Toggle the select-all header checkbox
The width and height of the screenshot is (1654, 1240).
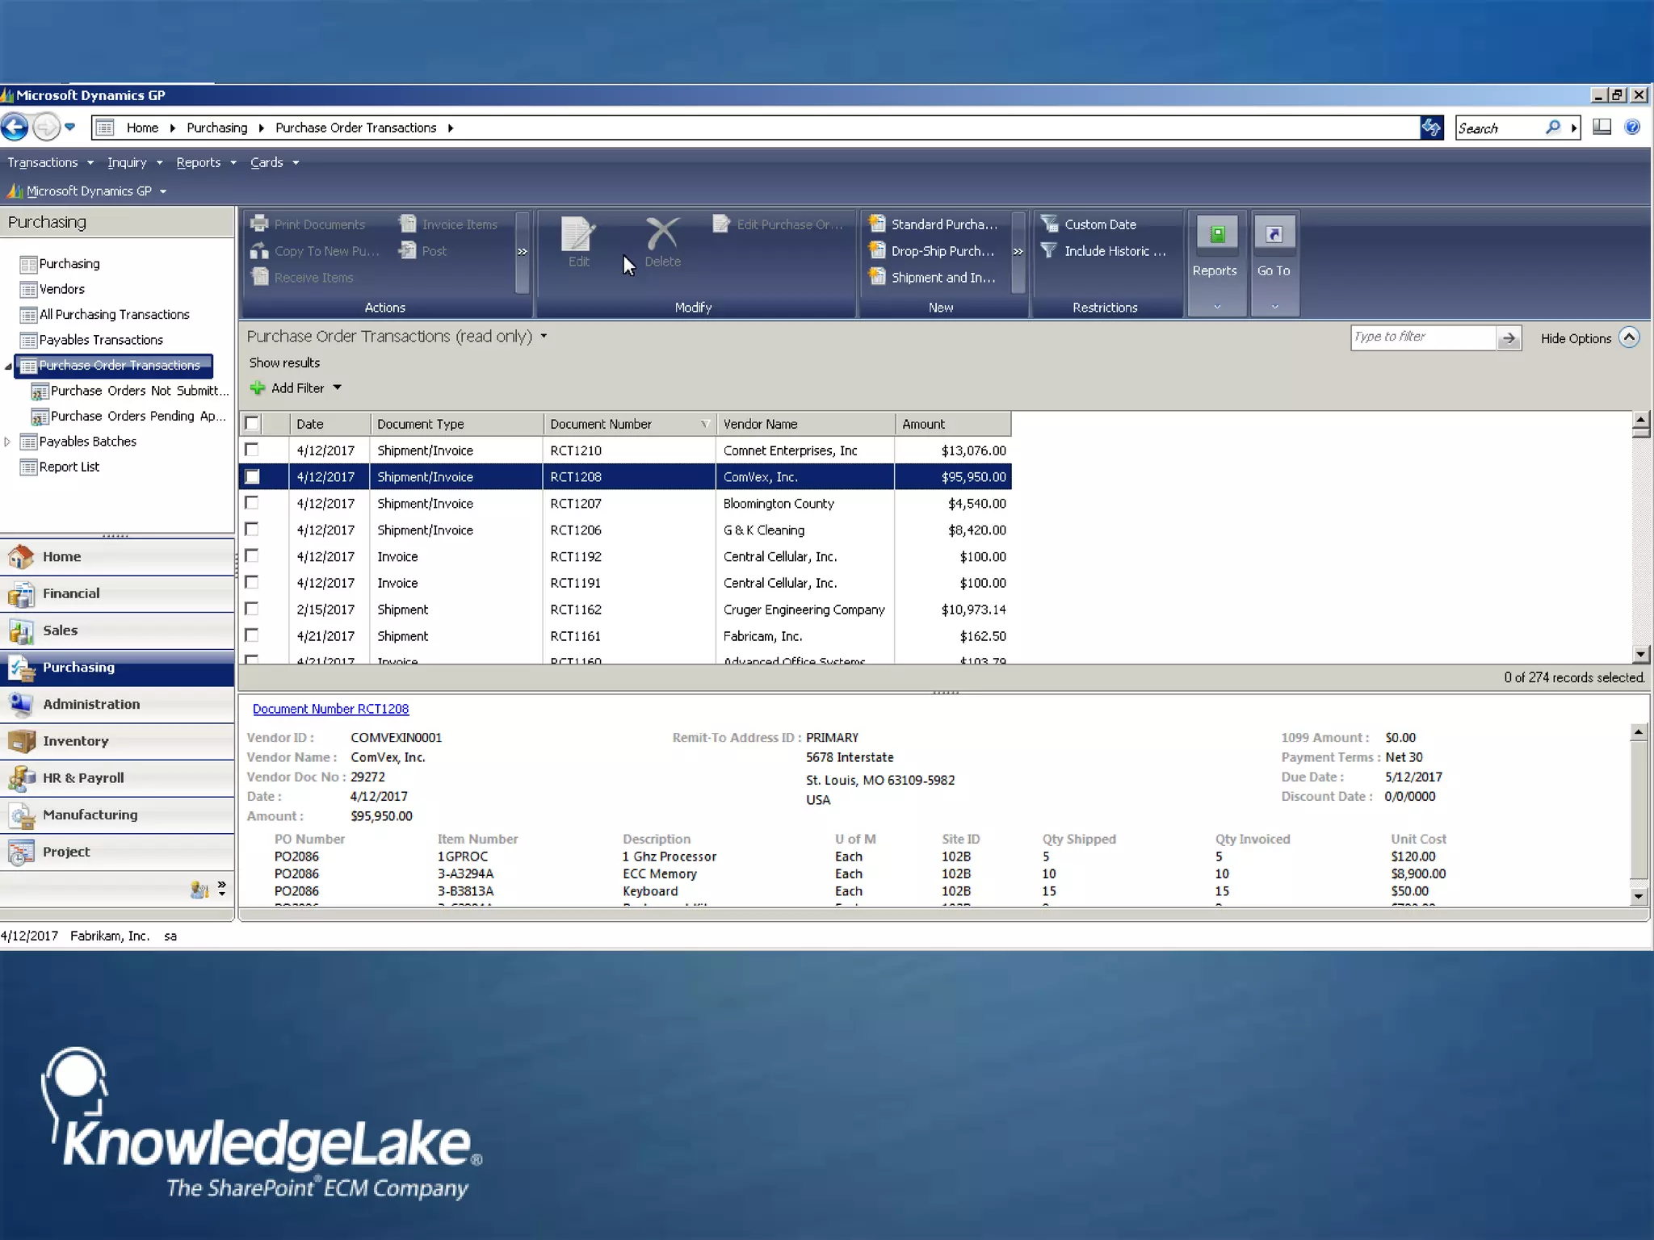252,423
